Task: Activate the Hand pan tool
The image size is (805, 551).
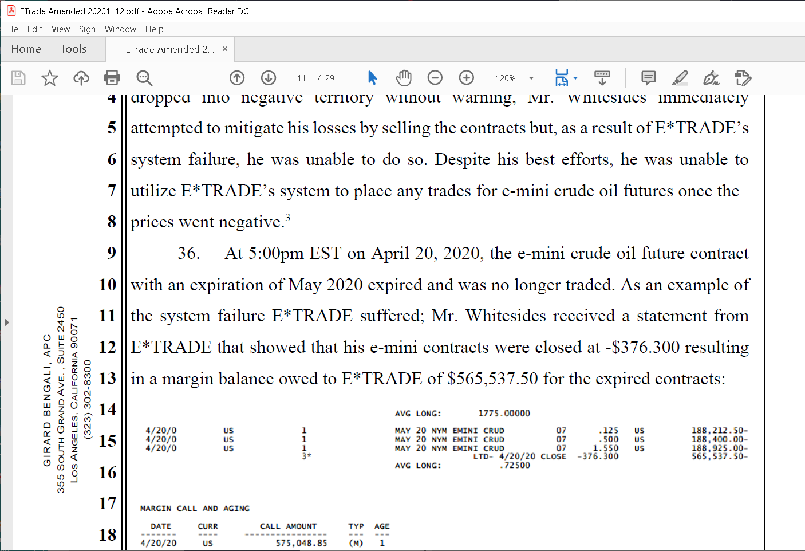Action: tap(404, 78)
